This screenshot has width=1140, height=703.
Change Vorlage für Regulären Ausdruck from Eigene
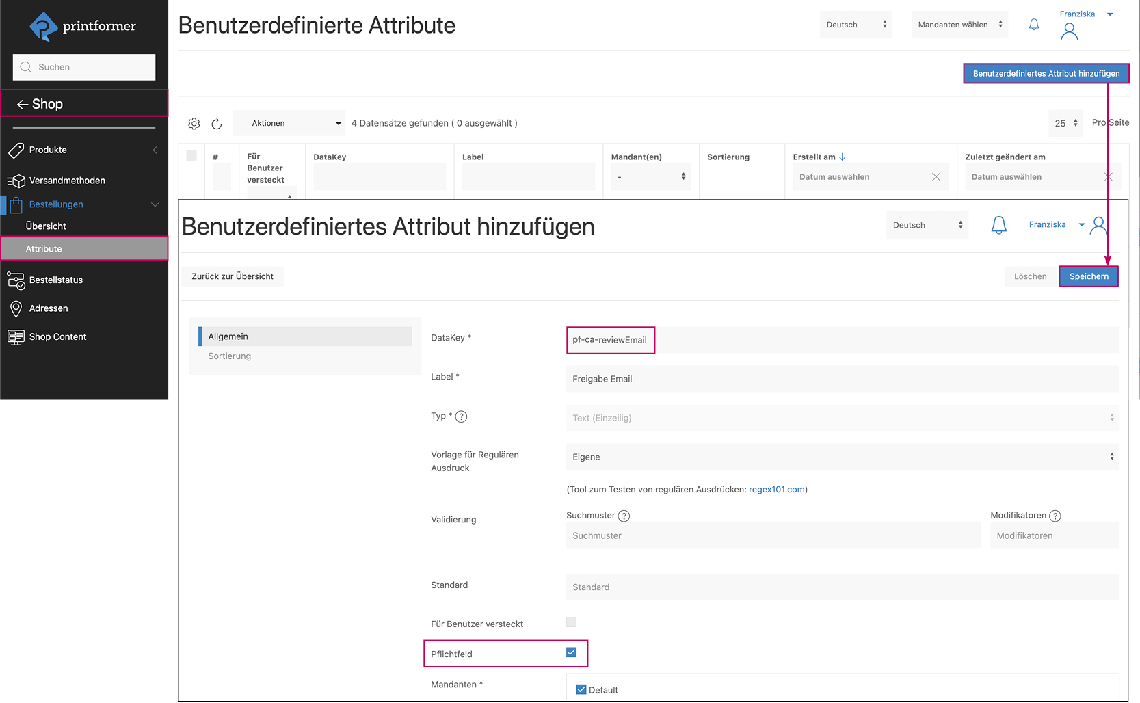pyautogui.click(x=841, y=456)
